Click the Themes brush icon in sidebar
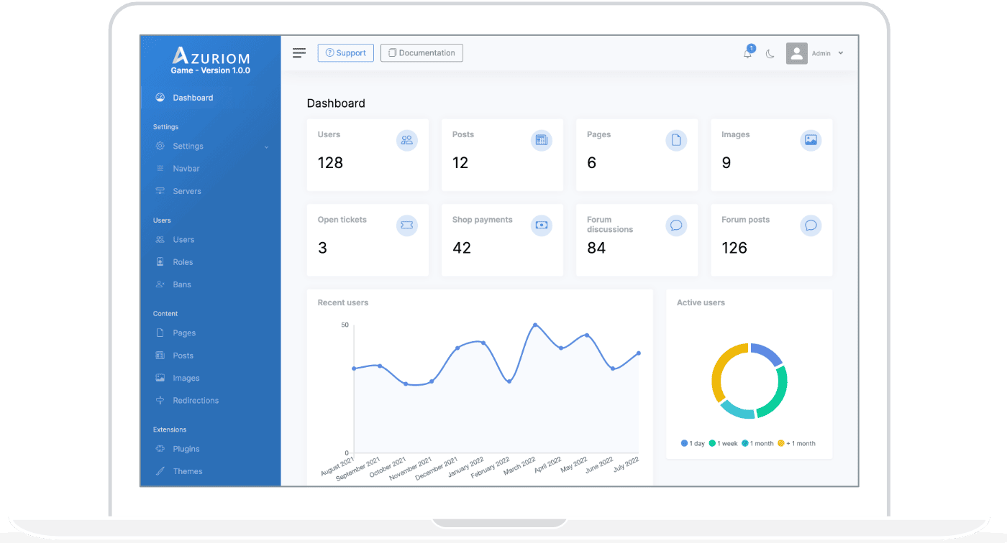The width and height of the screenshot is (1007, 543). coord(160,471)
